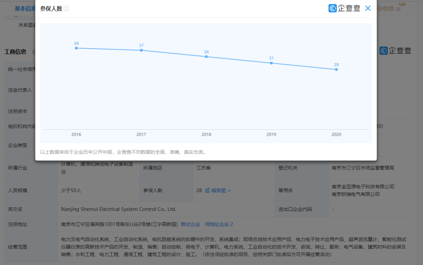Click the 2016 data point showing 38
Viewport: 423px width, 265px height.
click(x=76, y=48)
